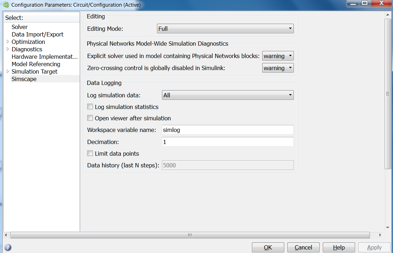The width and height of the screenshot is (393, 253).
Task: Click the vertical scrollbar up arrow
Action: 388,15
